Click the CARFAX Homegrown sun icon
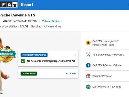 (x=88, y=43)
